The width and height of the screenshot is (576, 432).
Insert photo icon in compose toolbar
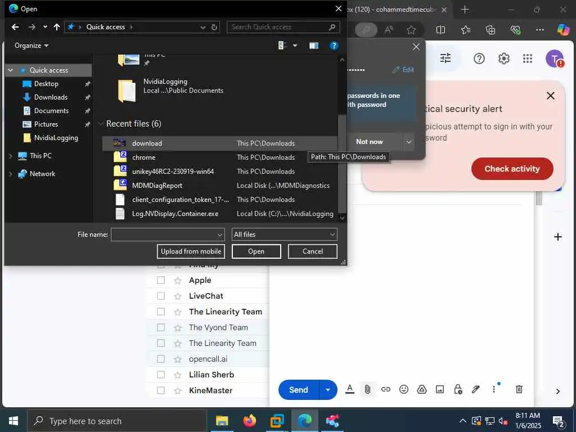coord(440,389)
